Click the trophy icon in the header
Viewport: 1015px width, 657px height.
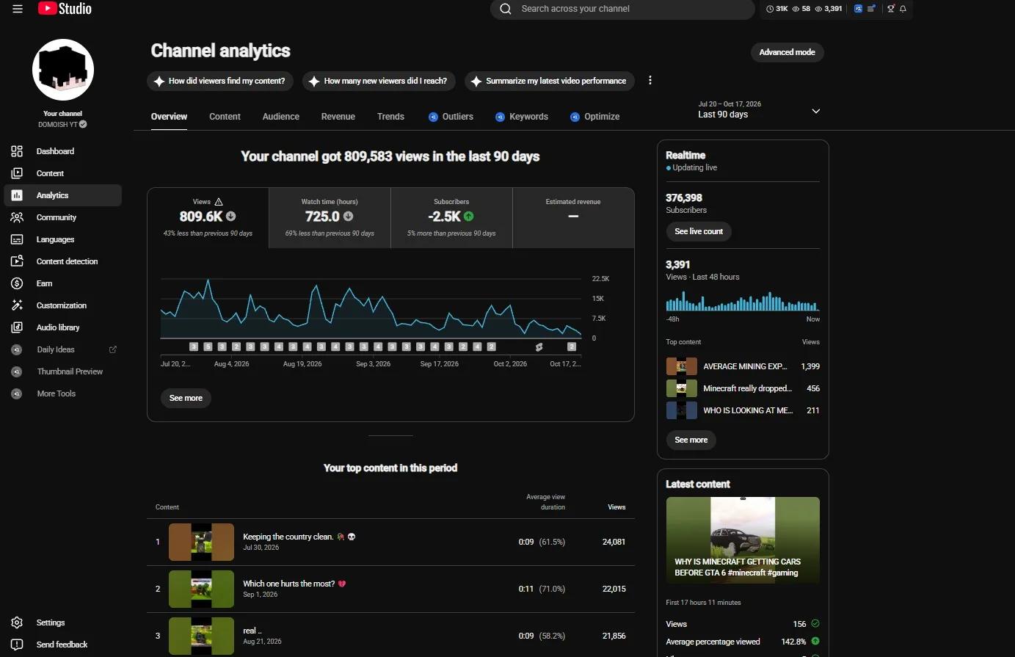point(891,9)
